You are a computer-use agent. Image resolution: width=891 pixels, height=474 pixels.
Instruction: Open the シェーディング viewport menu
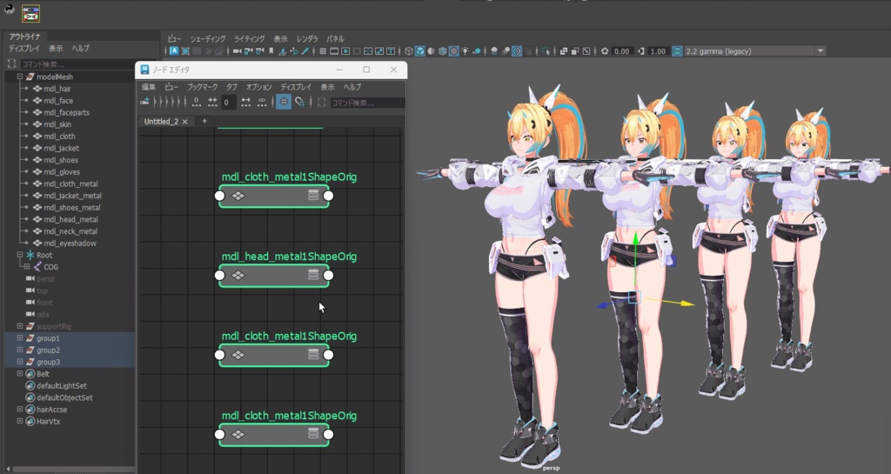[208, 39]
